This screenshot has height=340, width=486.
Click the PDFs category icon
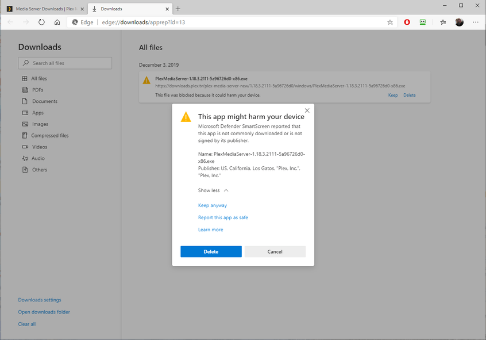25,90
